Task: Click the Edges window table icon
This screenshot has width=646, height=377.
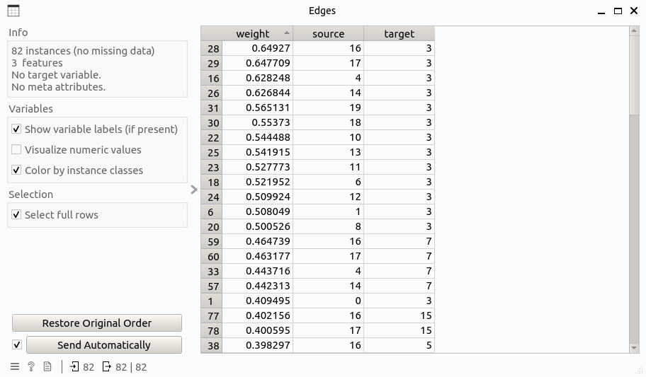Action: tap(13, 11)
